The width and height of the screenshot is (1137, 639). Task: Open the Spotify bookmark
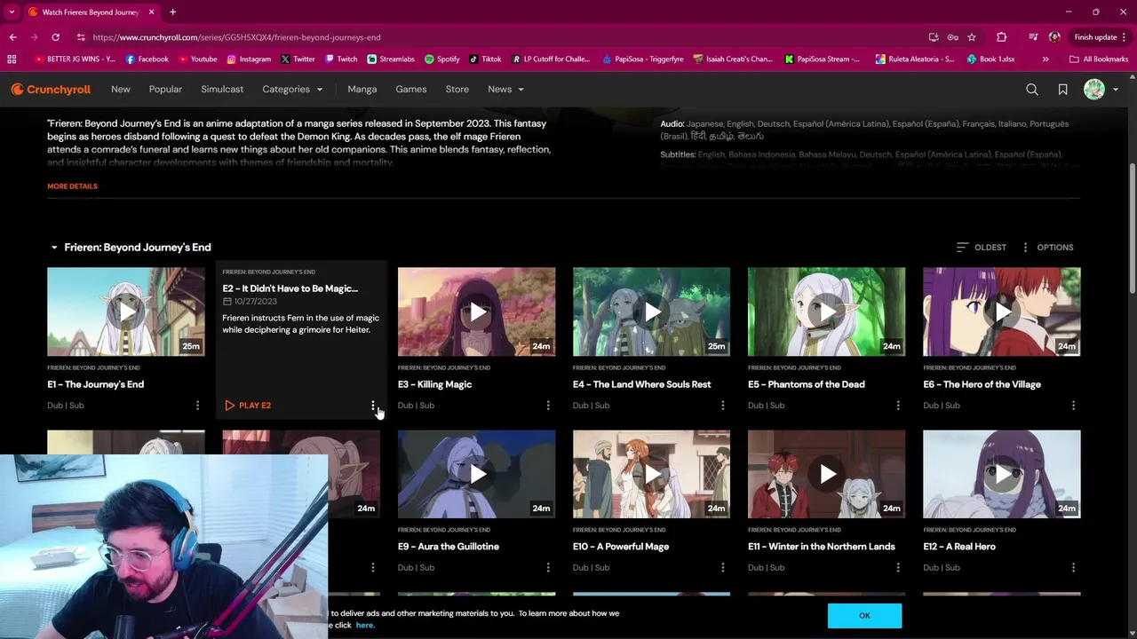442,59
